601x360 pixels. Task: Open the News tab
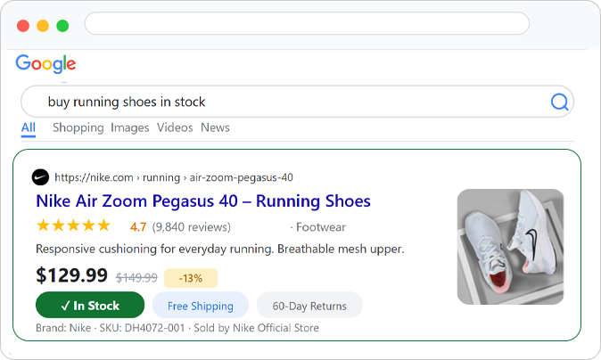[x=215, y=127]
